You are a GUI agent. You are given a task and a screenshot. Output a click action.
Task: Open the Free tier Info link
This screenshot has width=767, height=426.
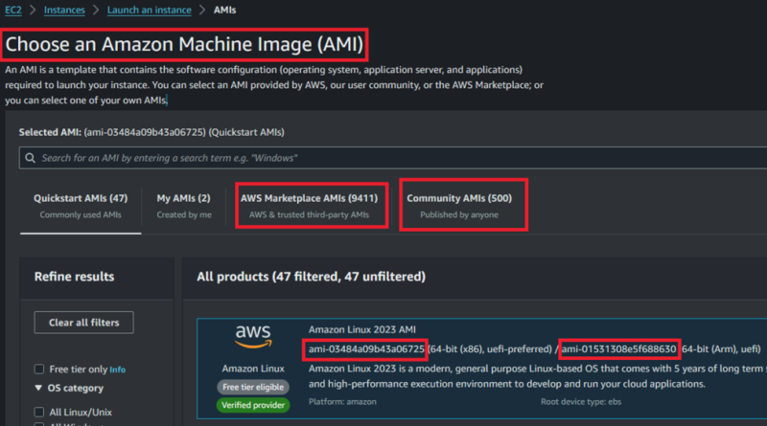click(x=117, y=370)
